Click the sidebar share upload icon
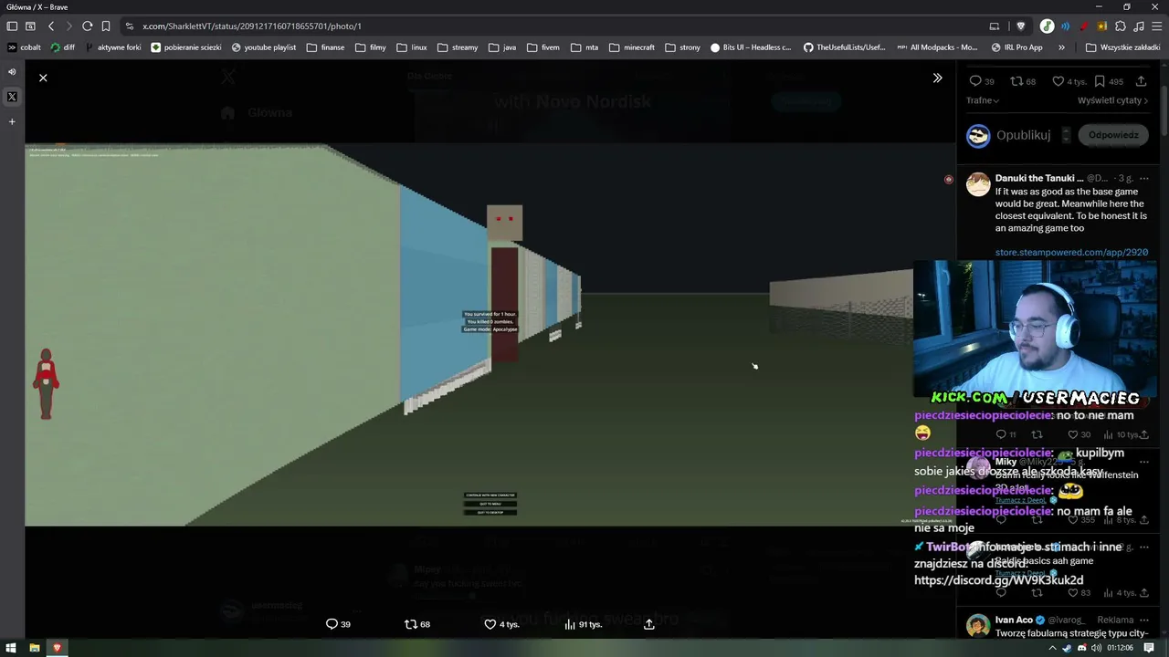The image size is (1169, 657). (1141, 81)
